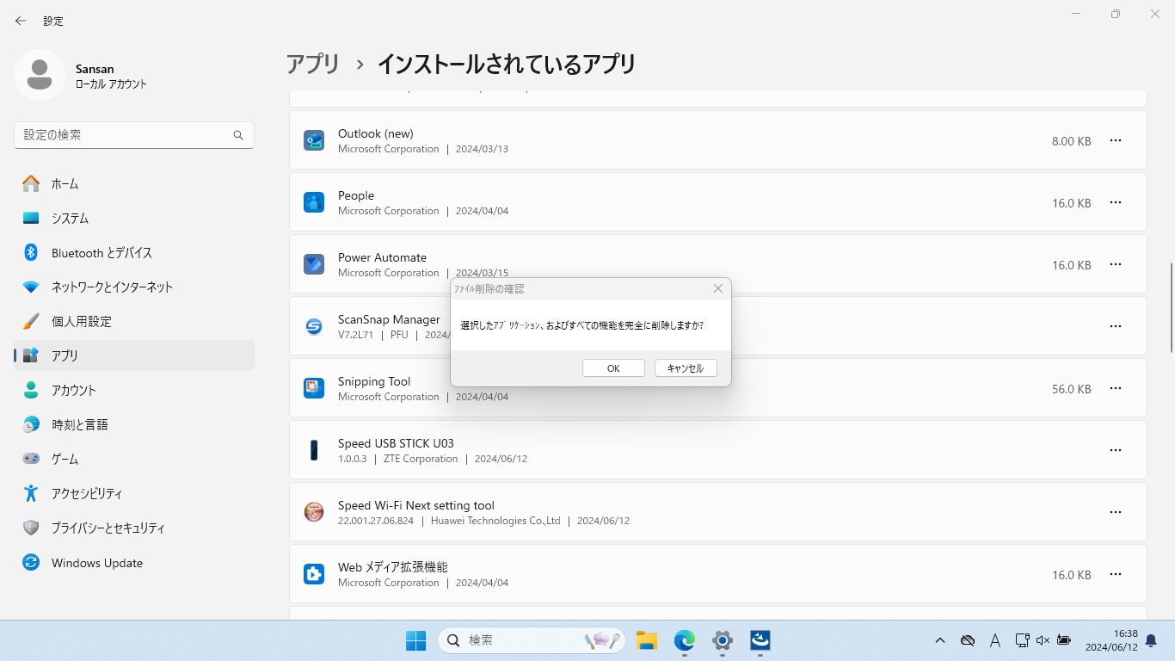Screen dimensions: 1175x661
Task: Click the Outlook (new) app name
Action: point(376,133)
